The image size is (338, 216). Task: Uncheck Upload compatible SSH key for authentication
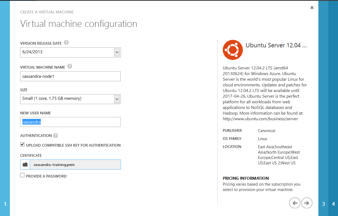[x=22, y=145]
